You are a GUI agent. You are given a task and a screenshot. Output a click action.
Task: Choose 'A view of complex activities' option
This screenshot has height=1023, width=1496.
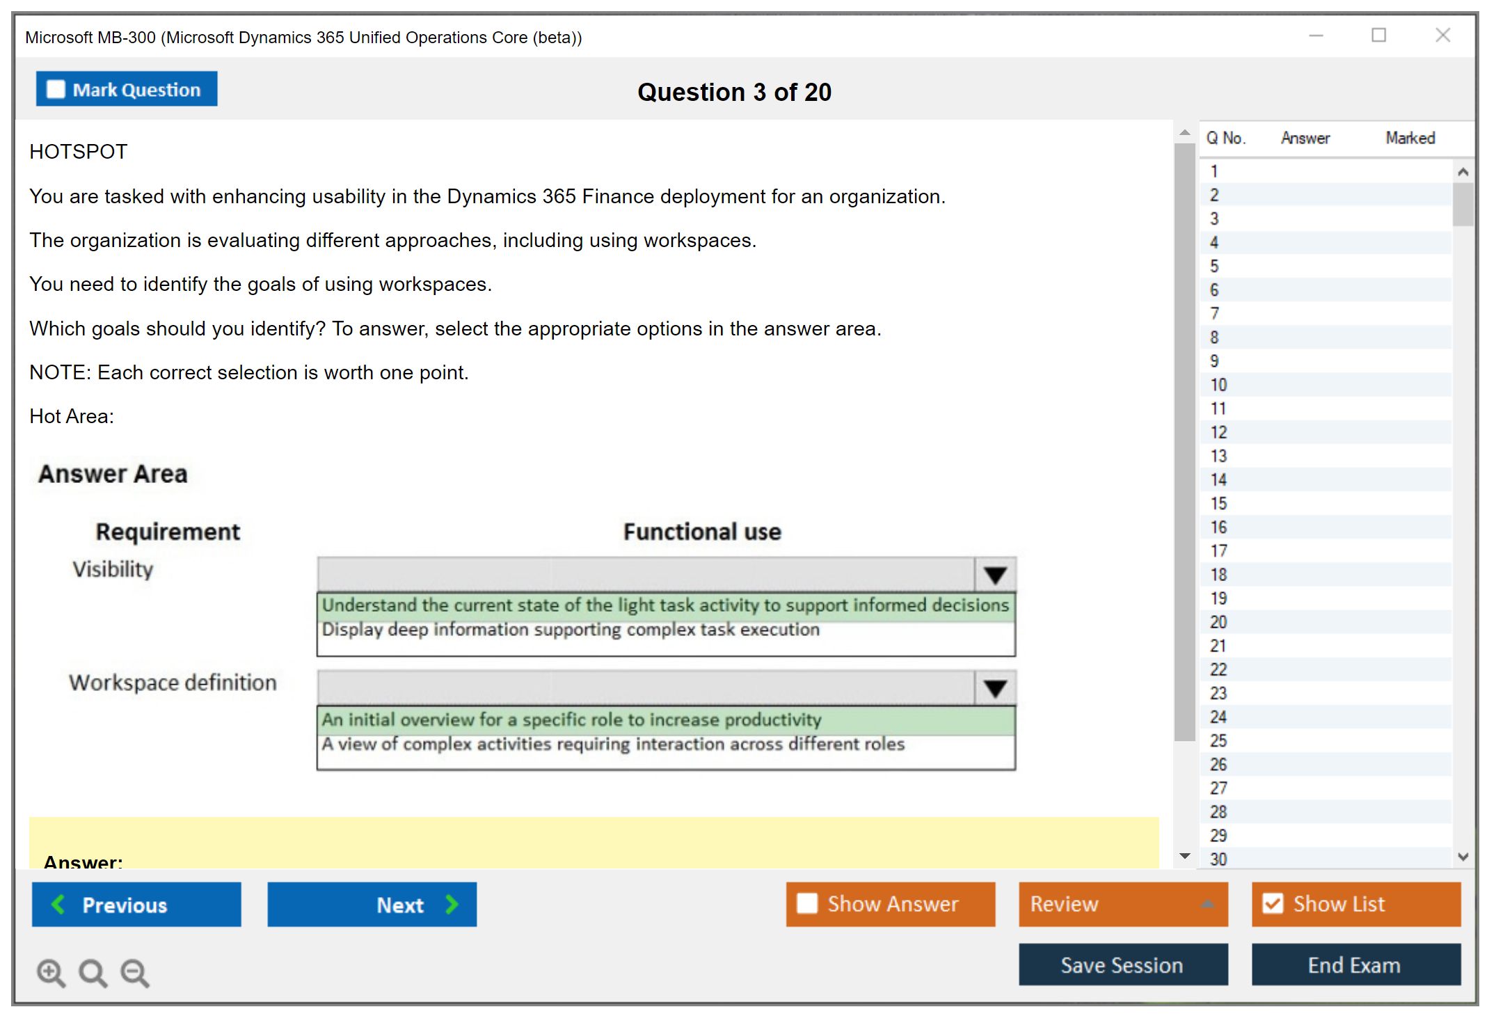tap(612, 745)
